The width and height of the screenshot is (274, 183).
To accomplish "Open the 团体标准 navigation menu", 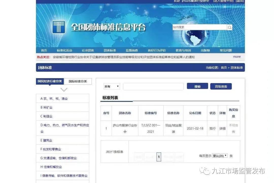I will coord(110,50).
